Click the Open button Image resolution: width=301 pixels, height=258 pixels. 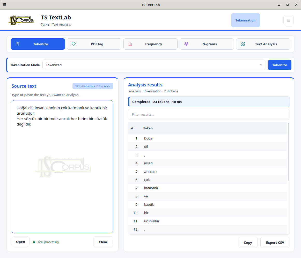(x=20, y=242)
